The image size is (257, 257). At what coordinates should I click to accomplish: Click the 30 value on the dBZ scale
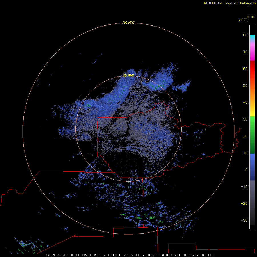pos(245,119)
